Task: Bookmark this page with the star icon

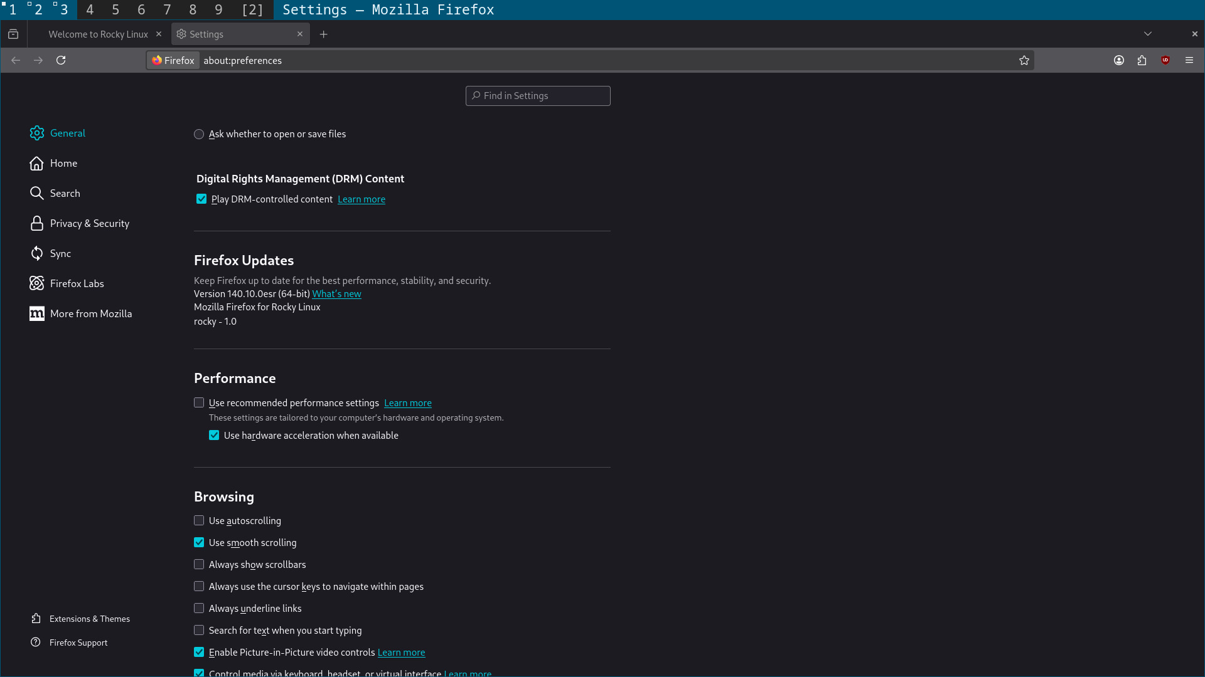Action: coord(1024,60)
